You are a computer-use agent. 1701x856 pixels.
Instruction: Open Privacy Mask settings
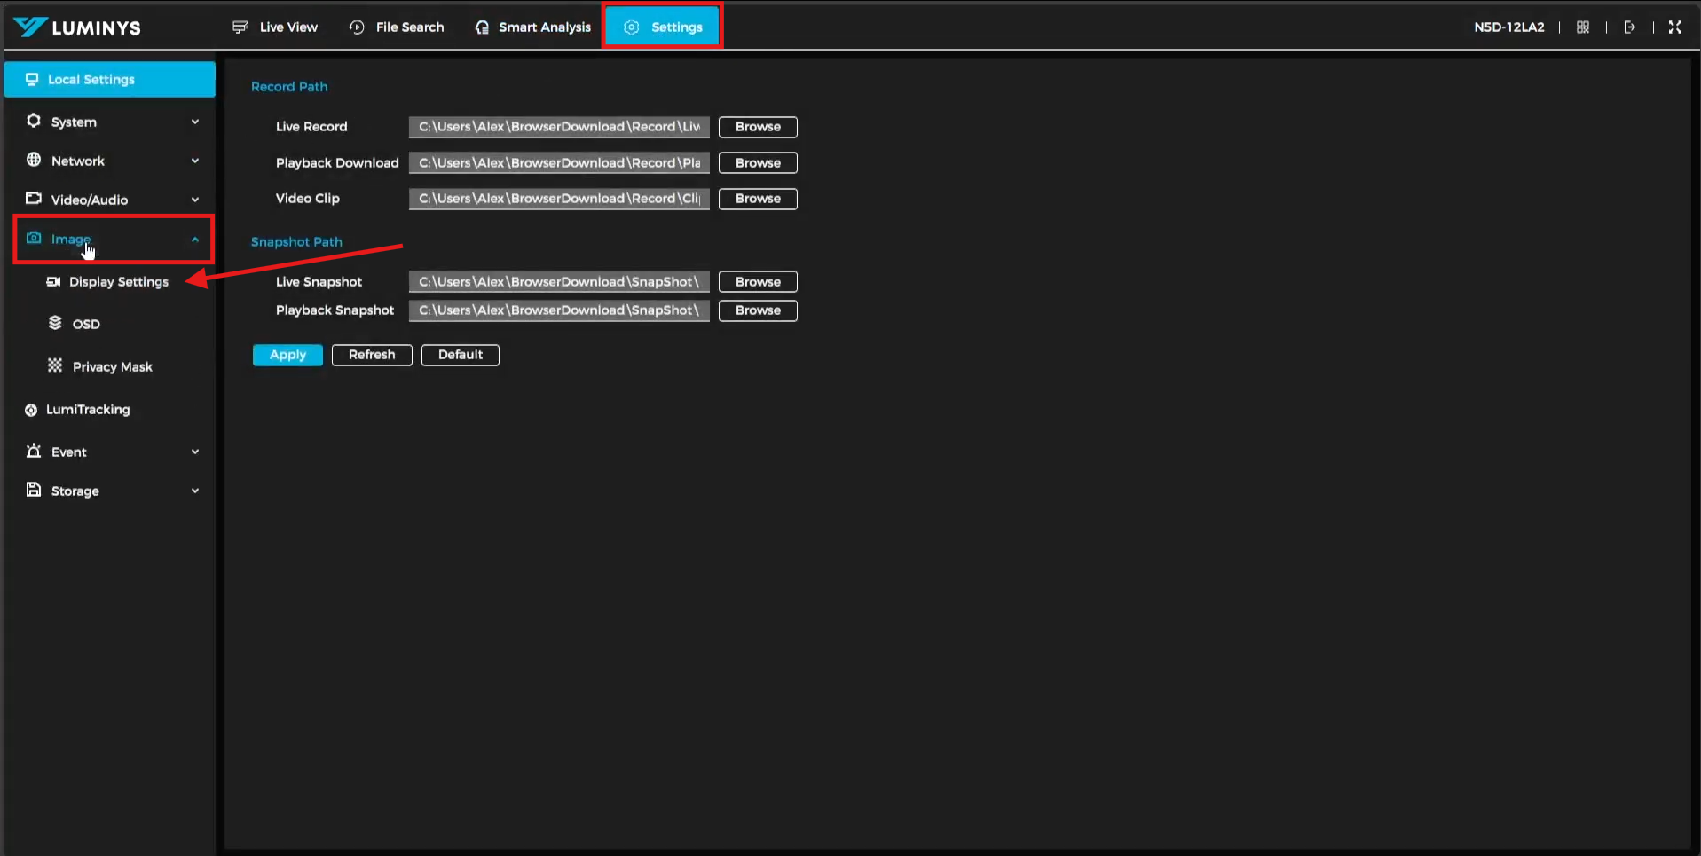[112, 366]
